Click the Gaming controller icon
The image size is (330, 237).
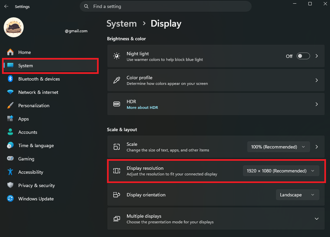click(10, 158)
